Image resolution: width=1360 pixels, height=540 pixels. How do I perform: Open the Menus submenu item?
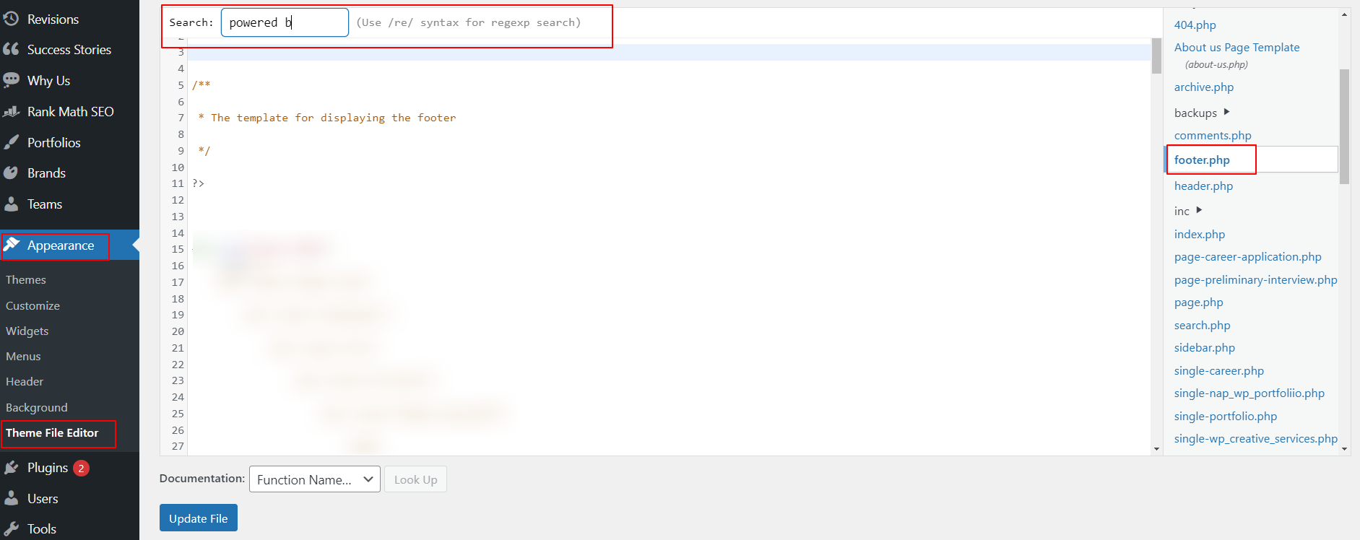pyautogui.click(x=23, y=356)
